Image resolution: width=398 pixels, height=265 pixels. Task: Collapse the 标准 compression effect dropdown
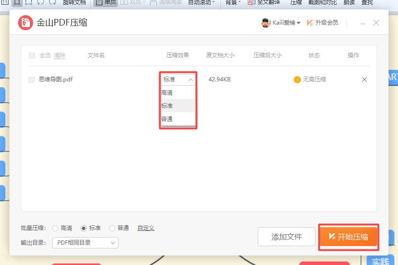(190, 79)
